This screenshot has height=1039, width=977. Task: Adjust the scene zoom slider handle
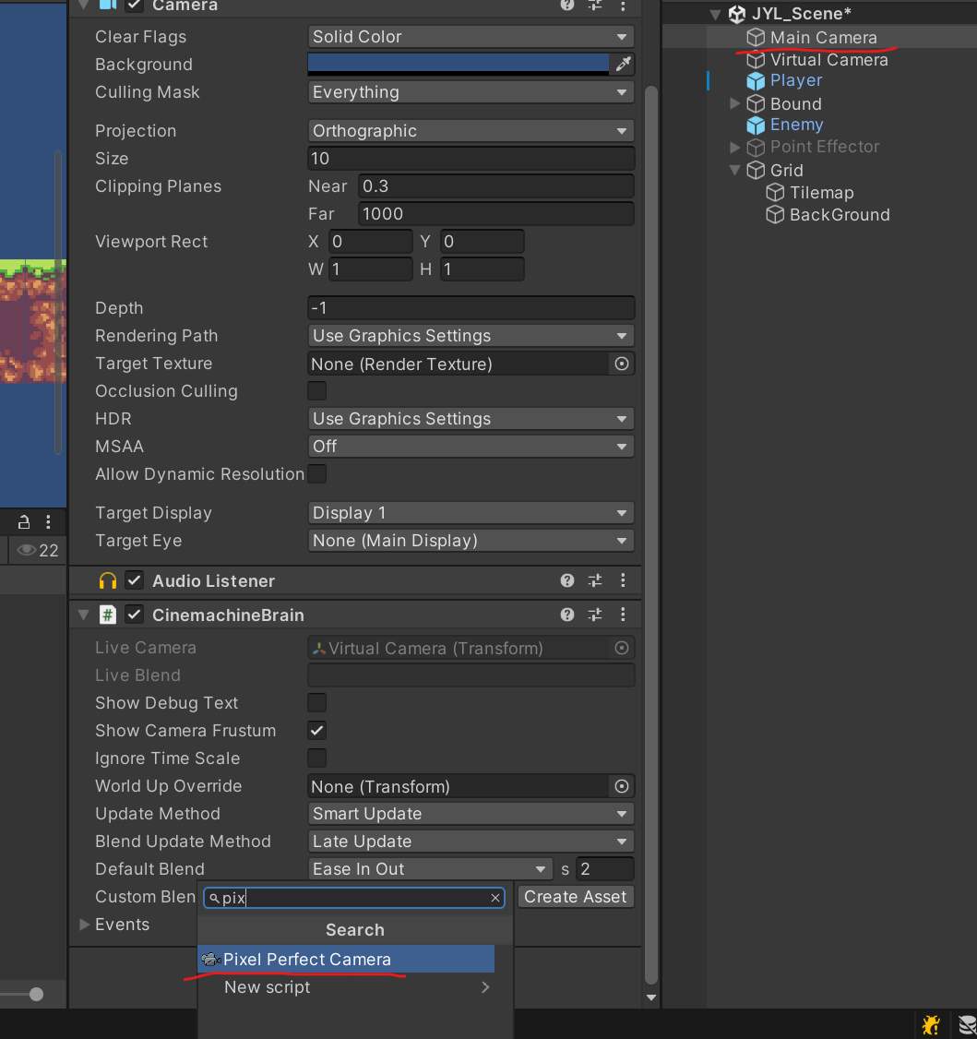pyautogui.click(x=36, y=994)
